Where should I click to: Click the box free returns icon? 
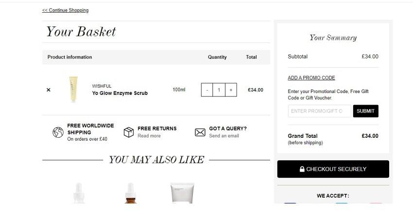point(129,132)
